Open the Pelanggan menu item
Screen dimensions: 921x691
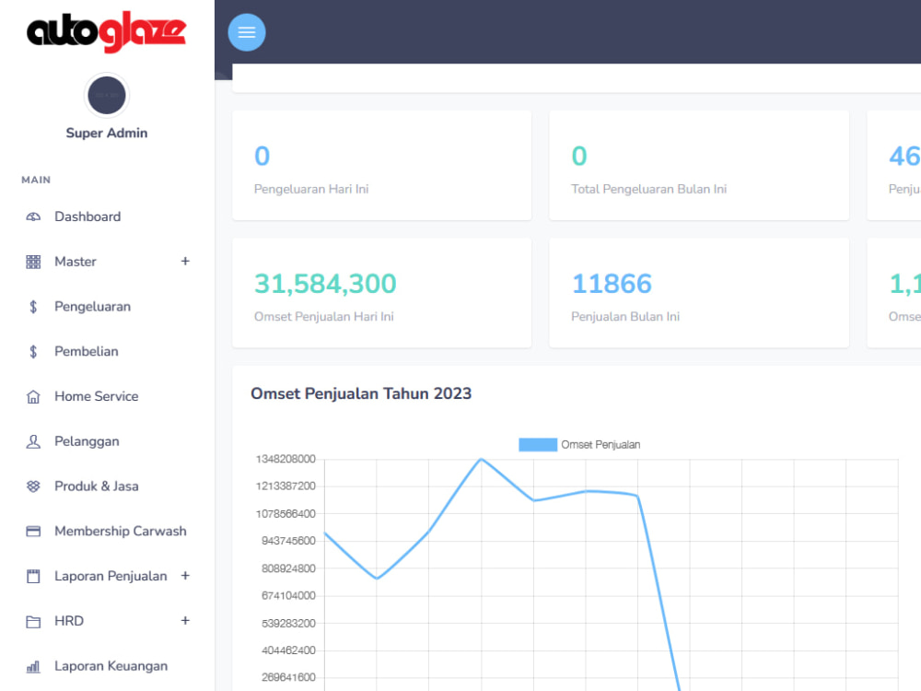(87, 441)
